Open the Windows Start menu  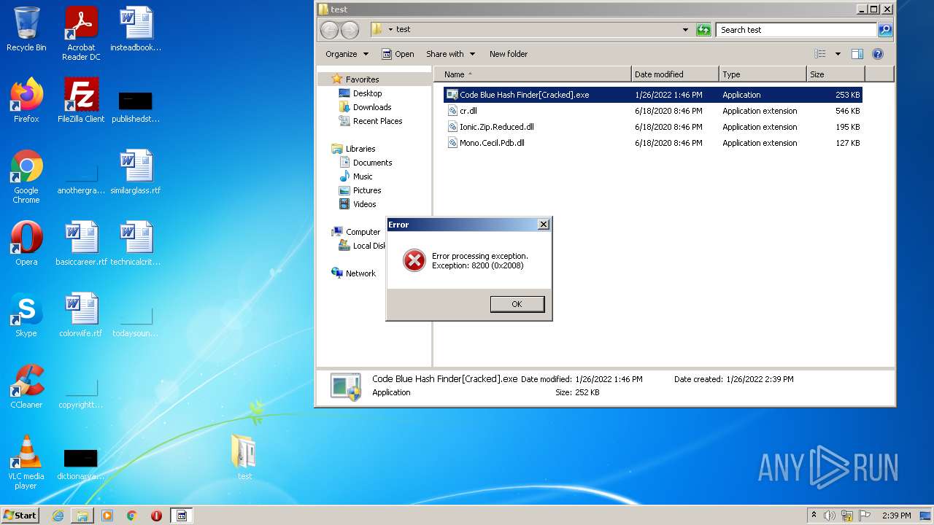click(20, 516)
